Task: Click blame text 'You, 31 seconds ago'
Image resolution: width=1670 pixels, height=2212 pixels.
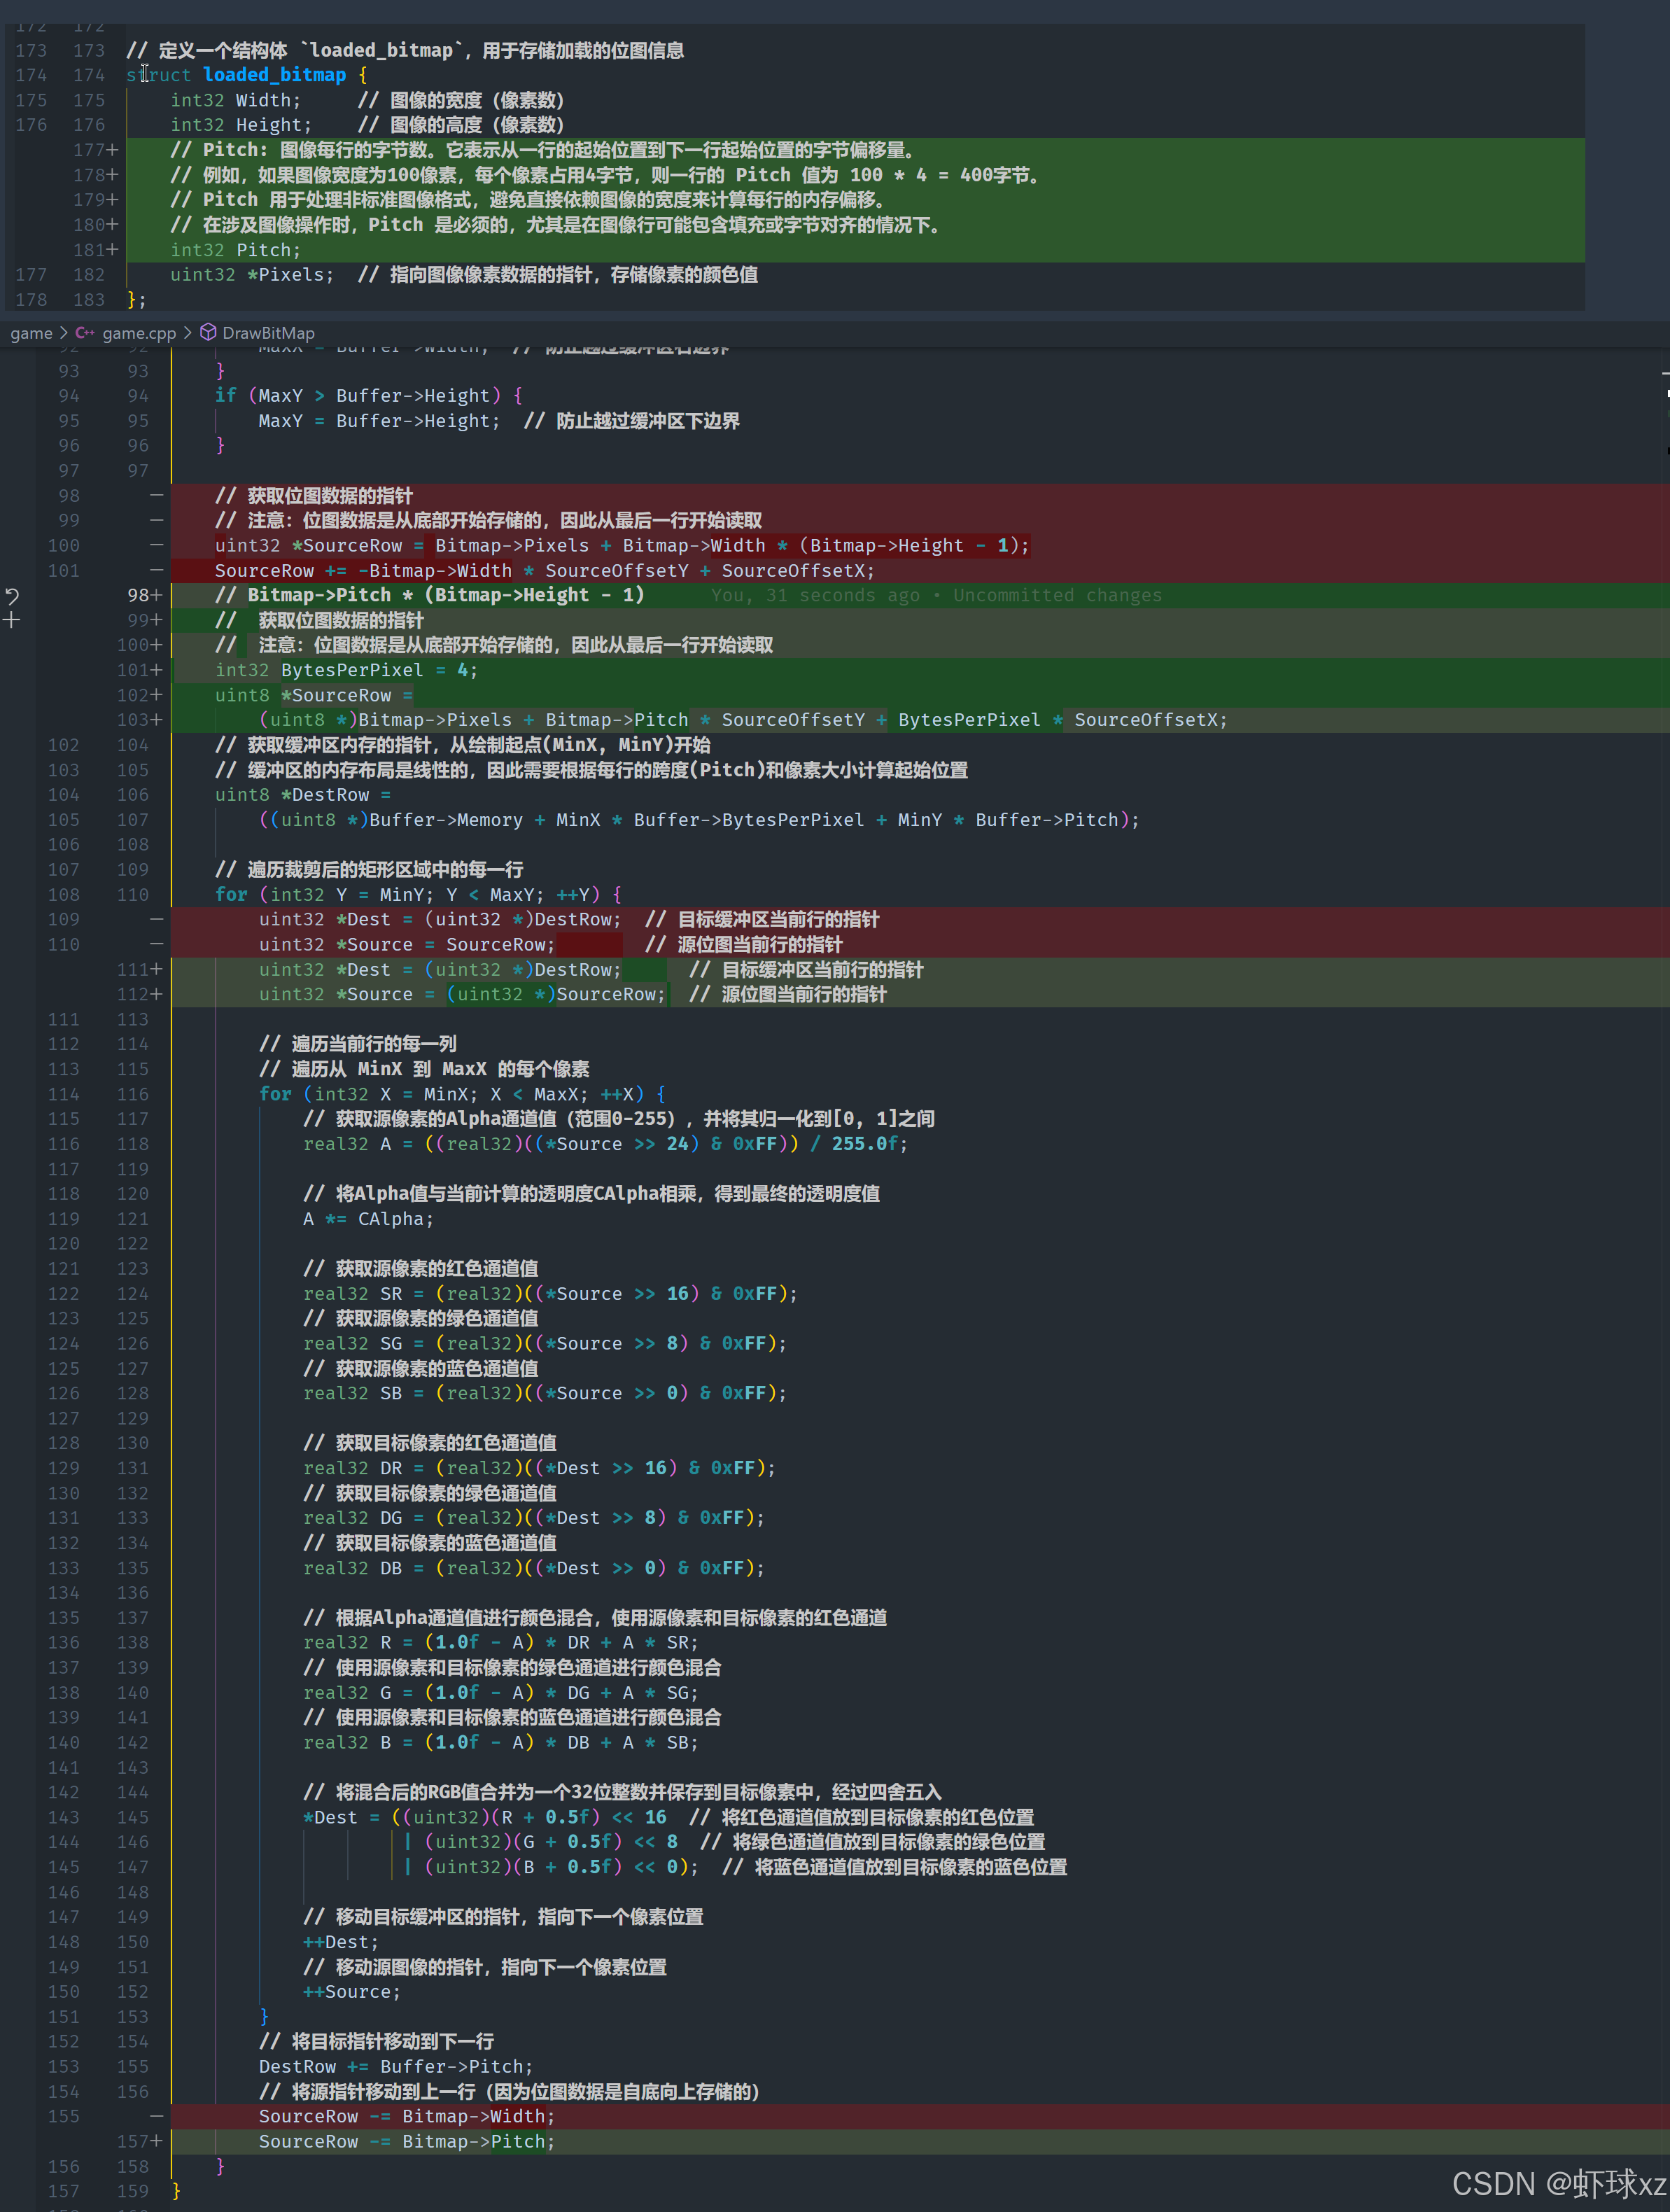Action: (815, 595)
